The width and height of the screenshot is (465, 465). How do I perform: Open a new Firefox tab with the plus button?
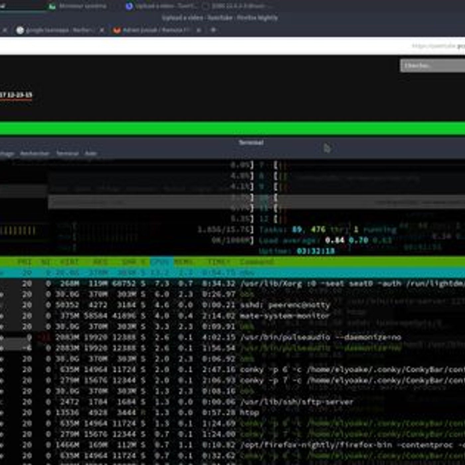tap(214, 30)
